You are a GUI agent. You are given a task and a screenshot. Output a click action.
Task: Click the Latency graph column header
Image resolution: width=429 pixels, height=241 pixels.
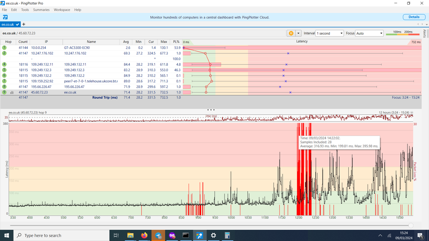coord(302,42)
